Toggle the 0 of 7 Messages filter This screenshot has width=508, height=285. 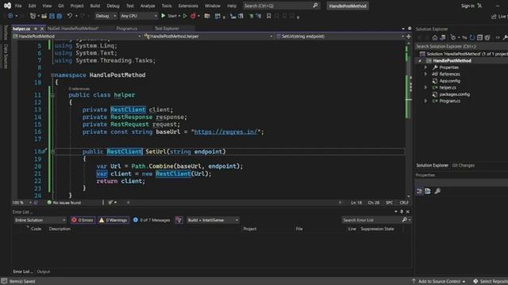(152, 220)
